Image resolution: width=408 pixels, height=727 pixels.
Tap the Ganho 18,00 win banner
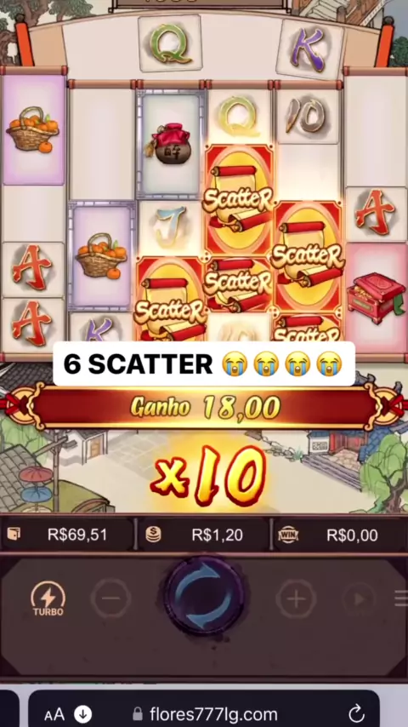tap(204, 407)
